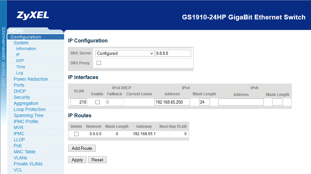Open the DNS Server mode dropdown

click(125, 53)
